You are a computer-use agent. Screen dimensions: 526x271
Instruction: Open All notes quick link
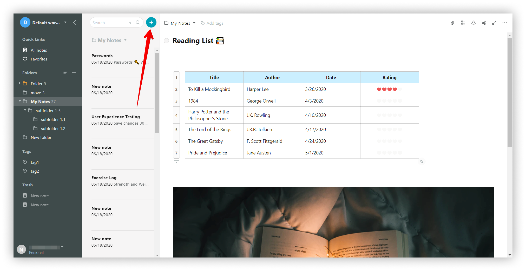click(39, 50)
